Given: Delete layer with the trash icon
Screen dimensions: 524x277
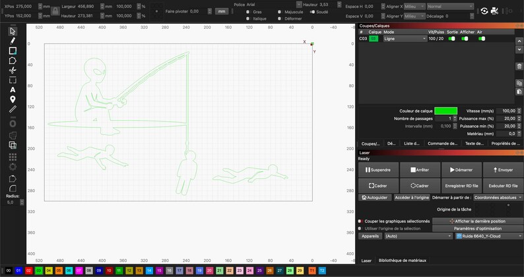Looking at the screenshot, I should click(519, 66).
